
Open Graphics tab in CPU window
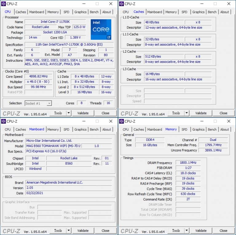click(x=81, y=12)
